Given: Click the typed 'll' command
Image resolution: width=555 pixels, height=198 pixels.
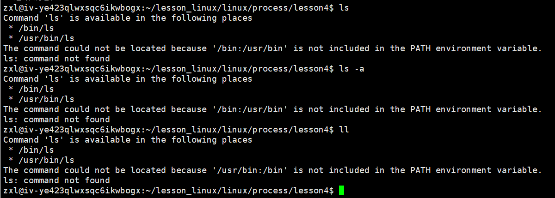Looking at the screenshot, I should click(x=344, y=130).
